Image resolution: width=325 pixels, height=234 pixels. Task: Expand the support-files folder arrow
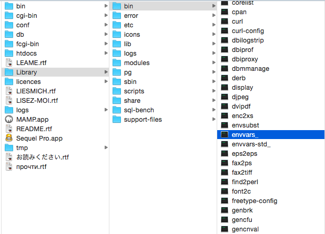214,120
